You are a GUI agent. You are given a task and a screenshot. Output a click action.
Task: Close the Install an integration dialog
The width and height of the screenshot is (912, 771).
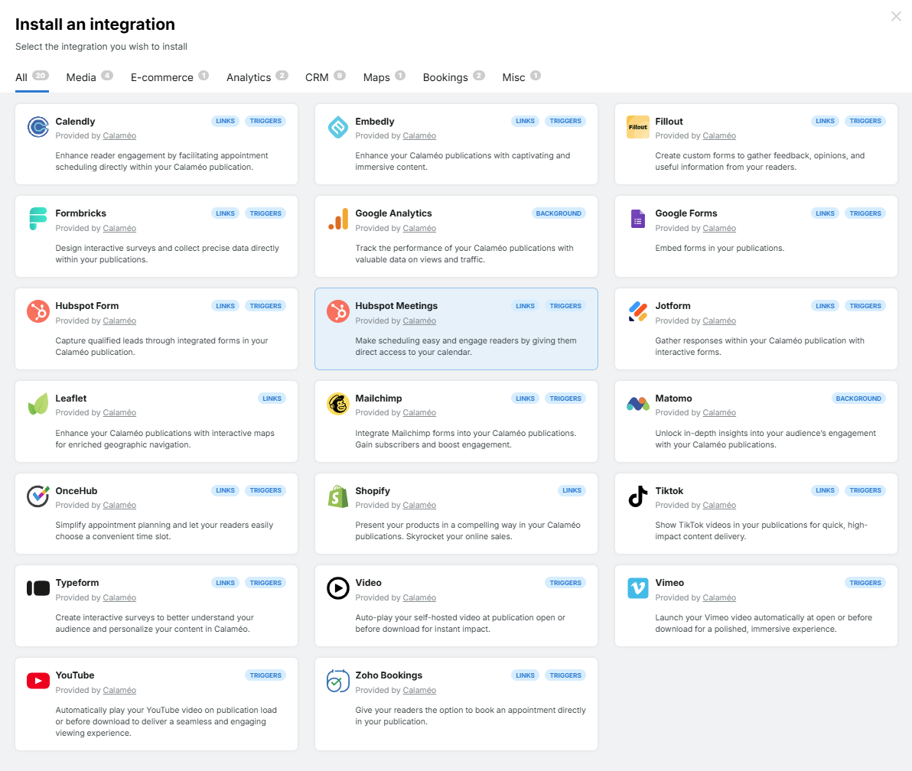click(x=896, y=16)
